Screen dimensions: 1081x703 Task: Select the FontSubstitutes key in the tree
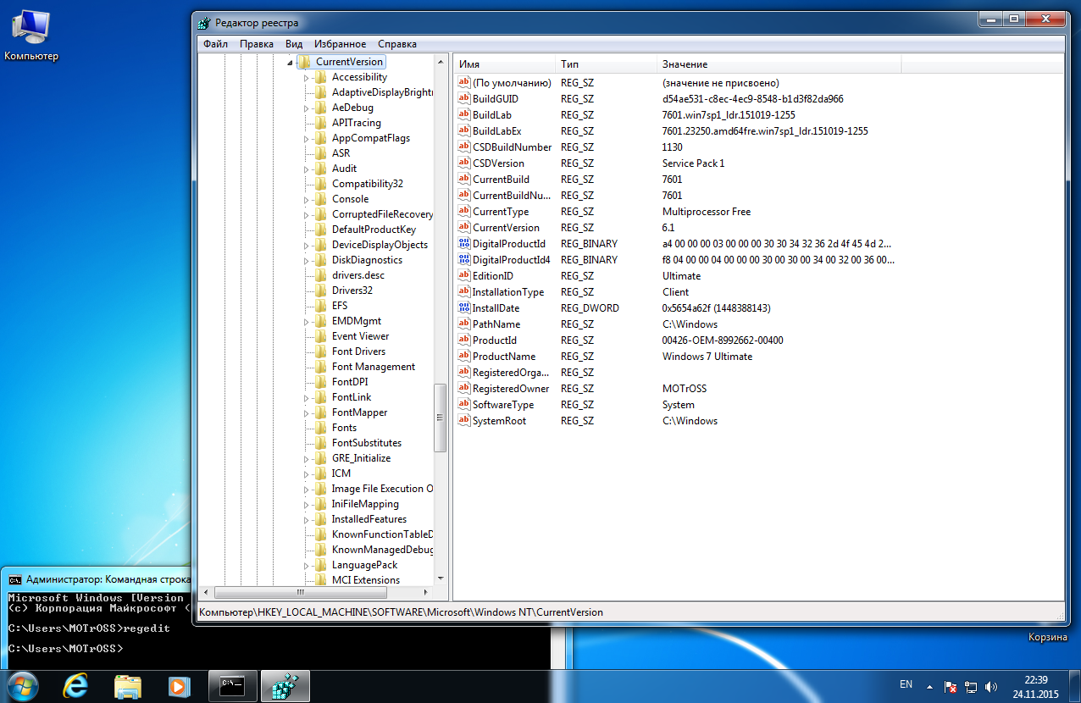[366, 443]
